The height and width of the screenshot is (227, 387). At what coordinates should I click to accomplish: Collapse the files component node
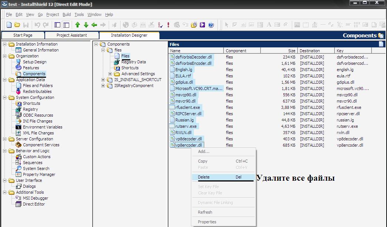pyautogui.click(x=103, y=50)
